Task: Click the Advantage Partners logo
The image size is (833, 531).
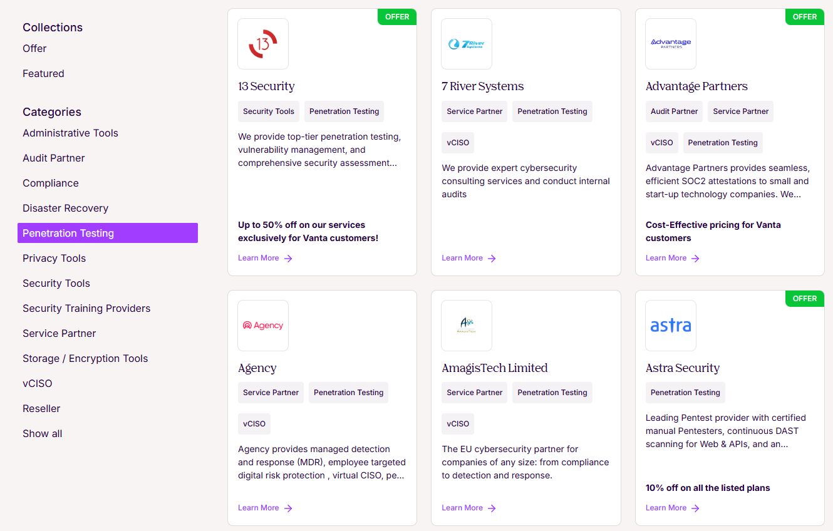Action: [670, 43]
